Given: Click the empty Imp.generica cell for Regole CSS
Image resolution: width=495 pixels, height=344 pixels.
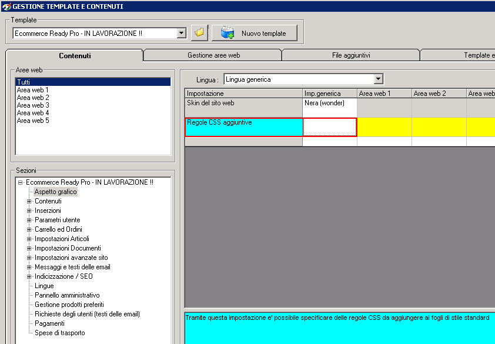Looking at the screenshot, I should point(330,127).
